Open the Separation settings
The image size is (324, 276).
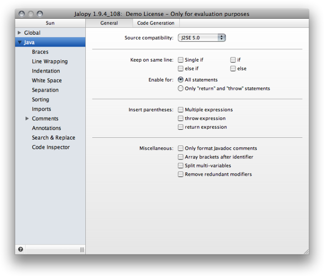(x=45, y=90)
